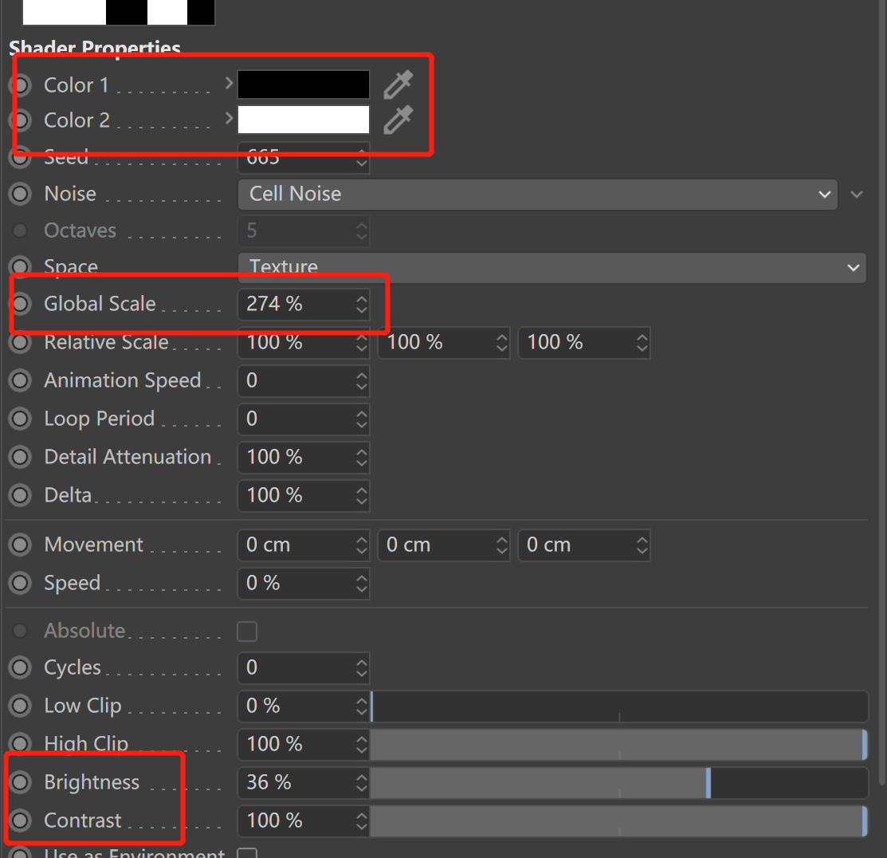Click the Contrast slider bar

[619, 821]
